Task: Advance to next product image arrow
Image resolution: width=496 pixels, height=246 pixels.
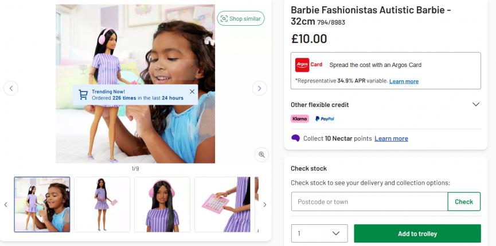Action: tap(259, 88)
